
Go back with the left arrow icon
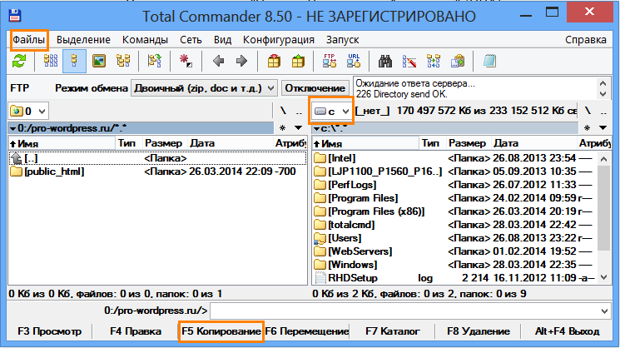pos(218,62)
